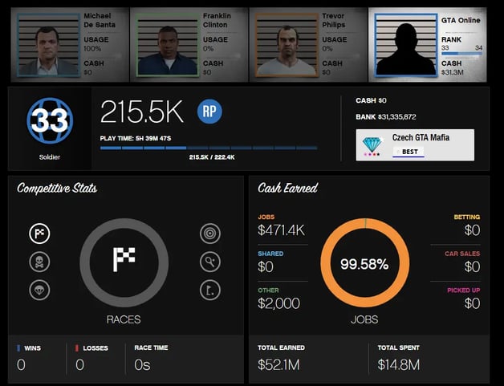Select the Parachuting icon

coord(39,290)
